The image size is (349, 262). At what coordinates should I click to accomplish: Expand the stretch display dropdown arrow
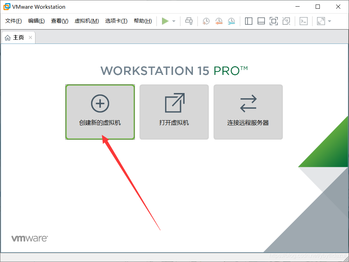tap(330, 21)
